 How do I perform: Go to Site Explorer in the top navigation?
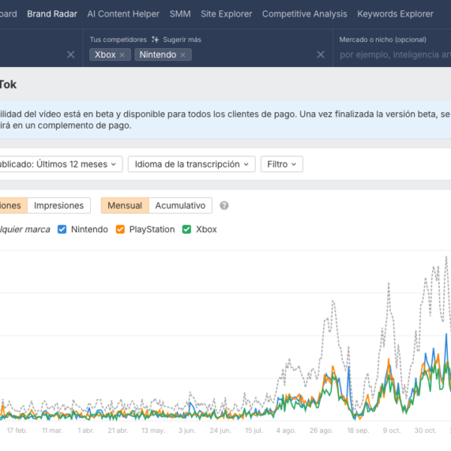(x=226, y=14)
